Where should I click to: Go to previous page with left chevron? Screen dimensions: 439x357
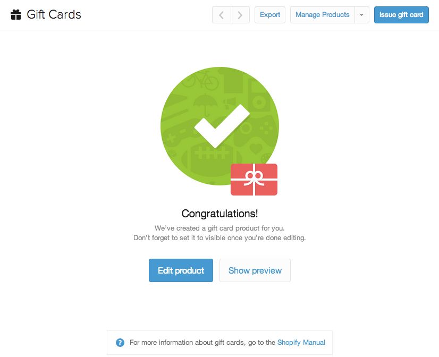[x=222, y=15]
